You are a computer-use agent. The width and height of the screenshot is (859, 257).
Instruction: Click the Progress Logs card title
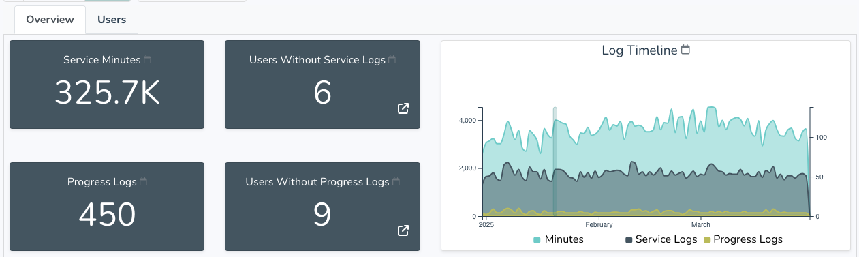[102, 182]
